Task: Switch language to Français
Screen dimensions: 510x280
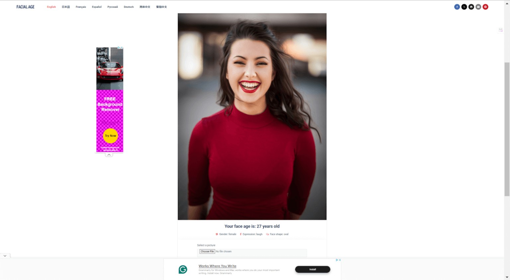Action: coord(81,7)
